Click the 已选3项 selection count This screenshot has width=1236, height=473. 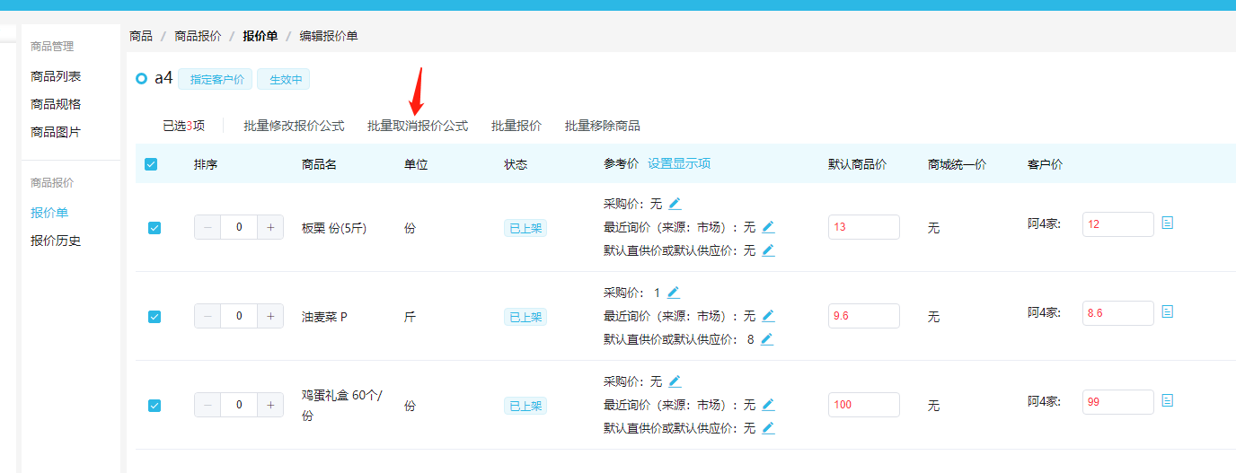click(183, 126)
